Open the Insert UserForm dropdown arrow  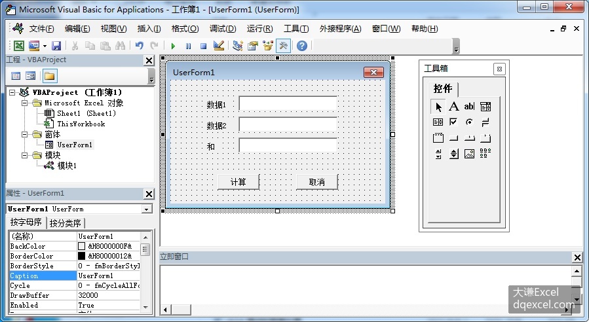tap(45, 46)
